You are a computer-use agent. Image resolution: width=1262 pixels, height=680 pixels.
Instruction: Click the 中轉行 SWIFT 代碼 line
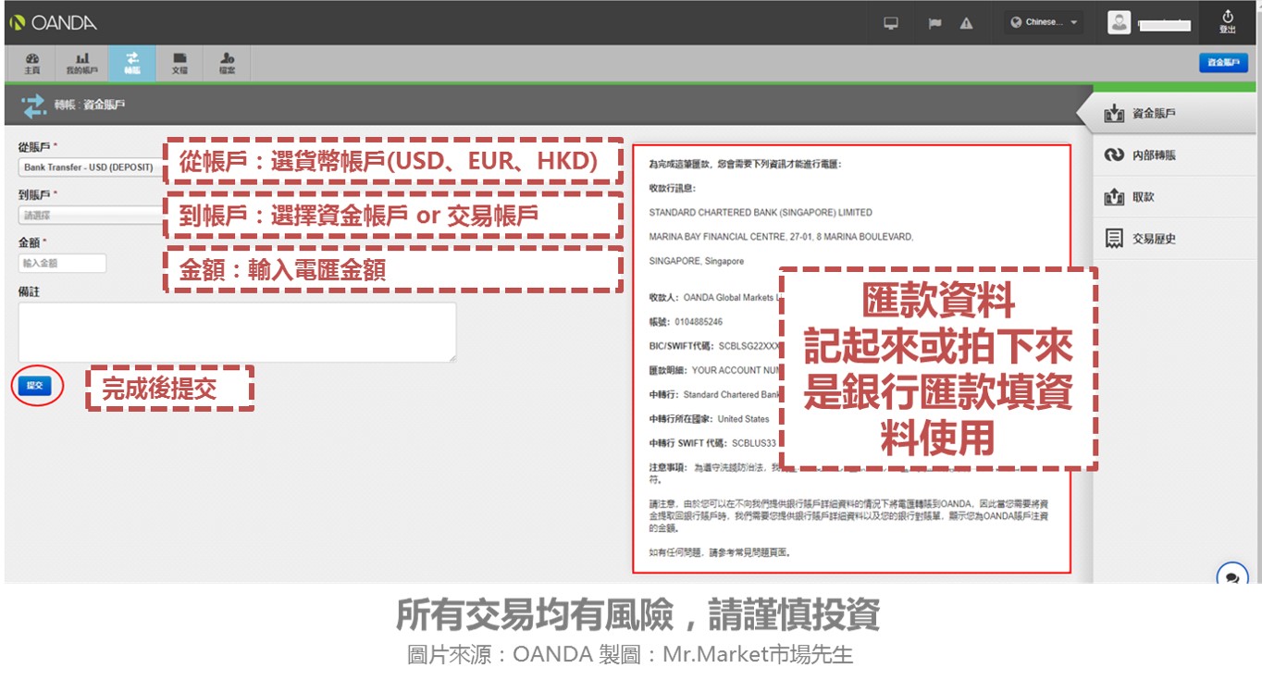[712, 443]
